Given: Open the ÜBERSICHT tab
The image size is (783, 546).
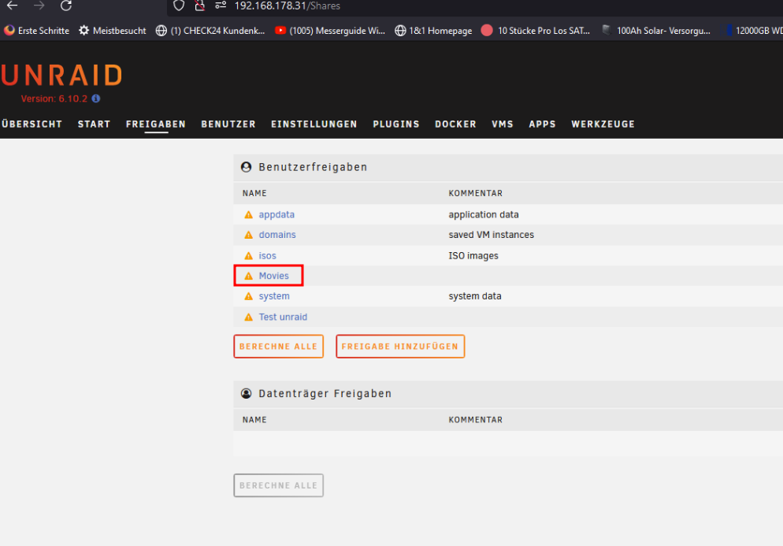Looking at the screenshot, I should (32, 124).
